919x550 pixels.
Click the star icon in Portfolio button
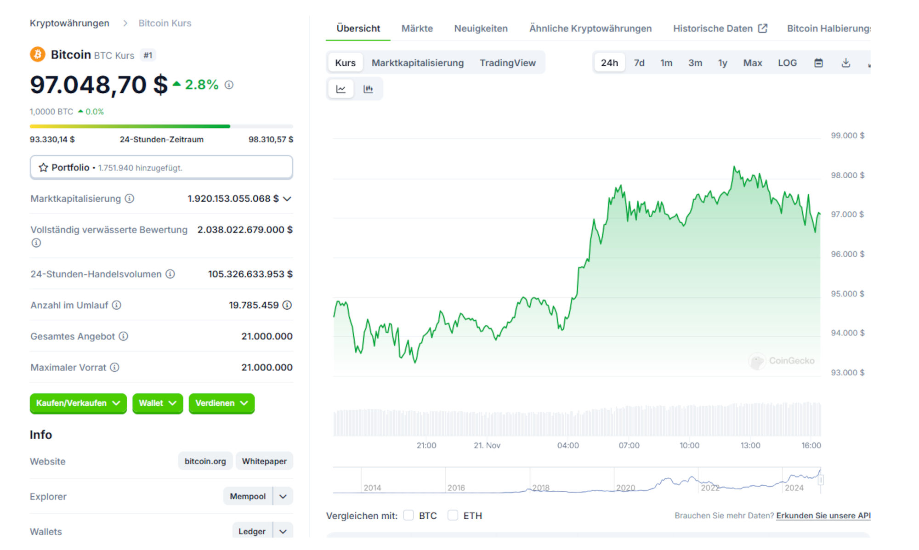click(x=43, y=168)
